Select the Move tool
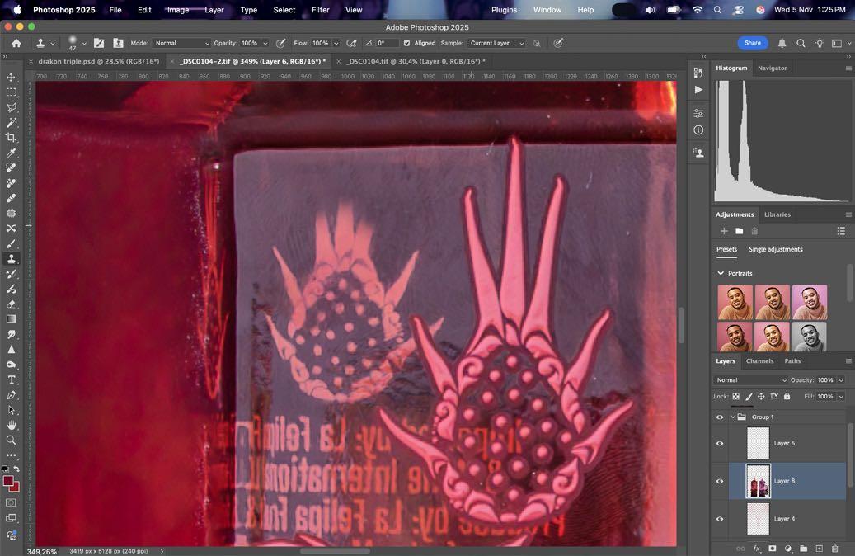The width and height of the screenshot is (855, 556). click(11, 78)
